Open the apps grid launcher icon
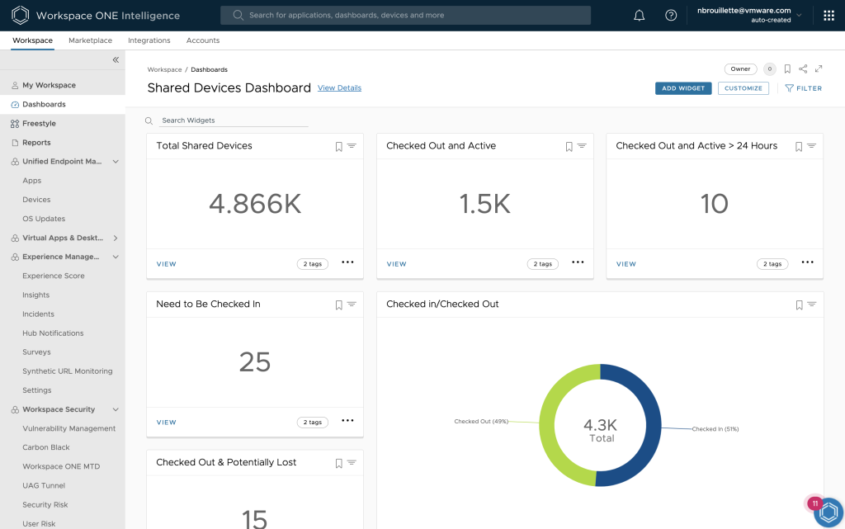Viewport: 845px width, 529px height. pyautogui.click(x=828, y=16)
